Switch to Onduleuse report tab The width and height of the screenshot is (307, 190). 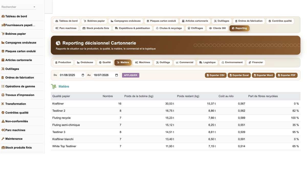pyautogui.click(x=85, y=62)
